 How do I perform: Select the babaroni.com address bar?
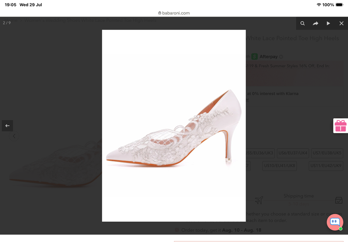click(x=174, y=13)
